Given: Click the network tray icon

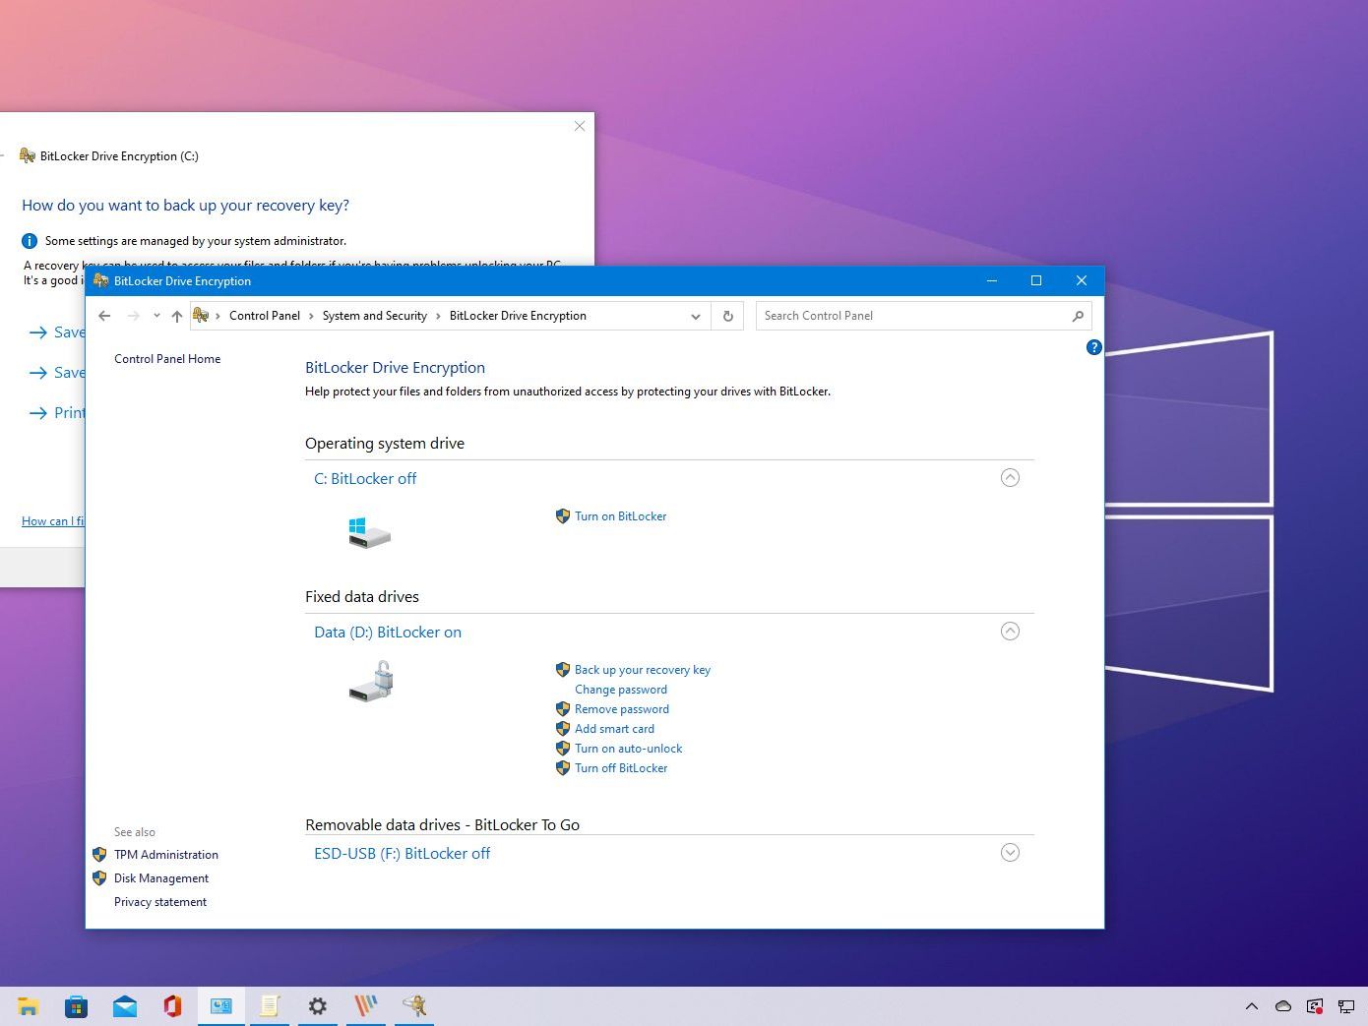Looking at the screenshot, I should pos(1345,1006).
